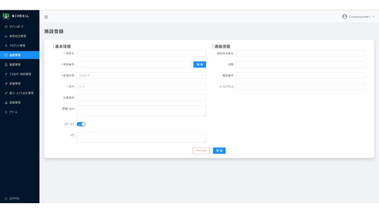This screenshot has width=379, height=213.
Task: Submit the form with 登録 button
Action: (x=219, y=151)
